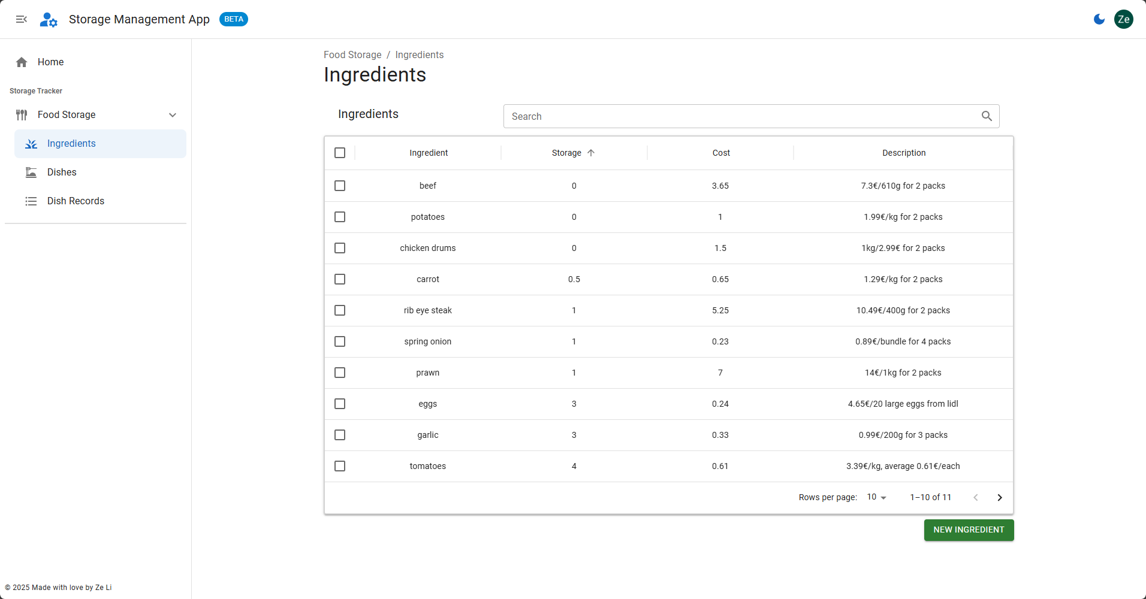Screen dimensions: 1146x599
Task: Collapse the Food Storage section chevron
Action: (x=173, y=115)
